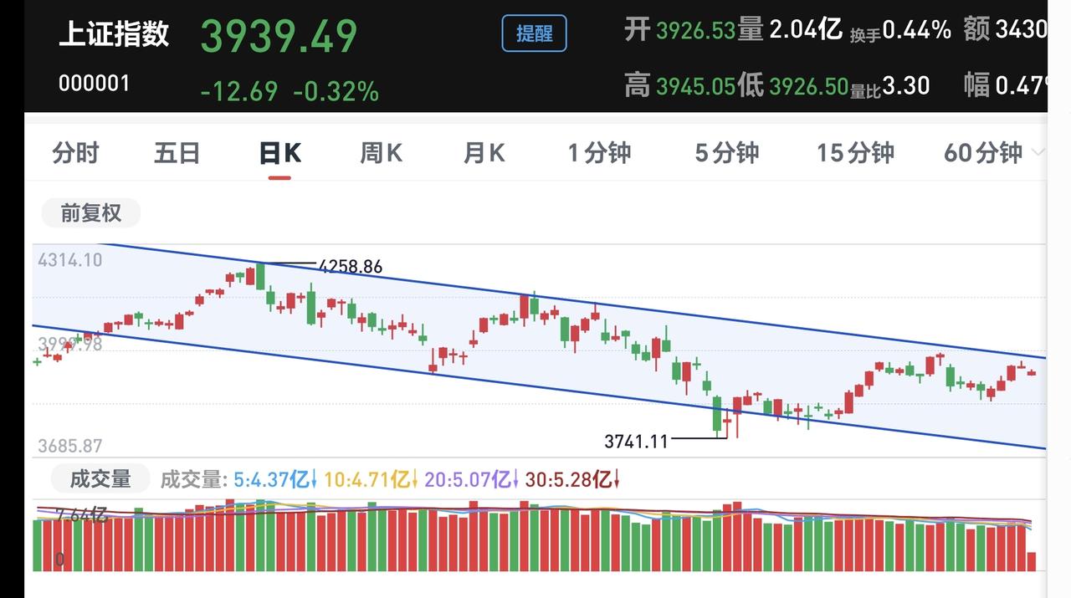
Task: Open the 成交量 indicator selector
Action: (100, 479)
